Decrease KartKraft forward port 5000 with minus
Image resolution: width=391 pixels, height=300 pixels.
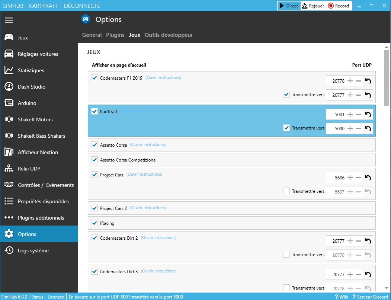pos(358,128)
